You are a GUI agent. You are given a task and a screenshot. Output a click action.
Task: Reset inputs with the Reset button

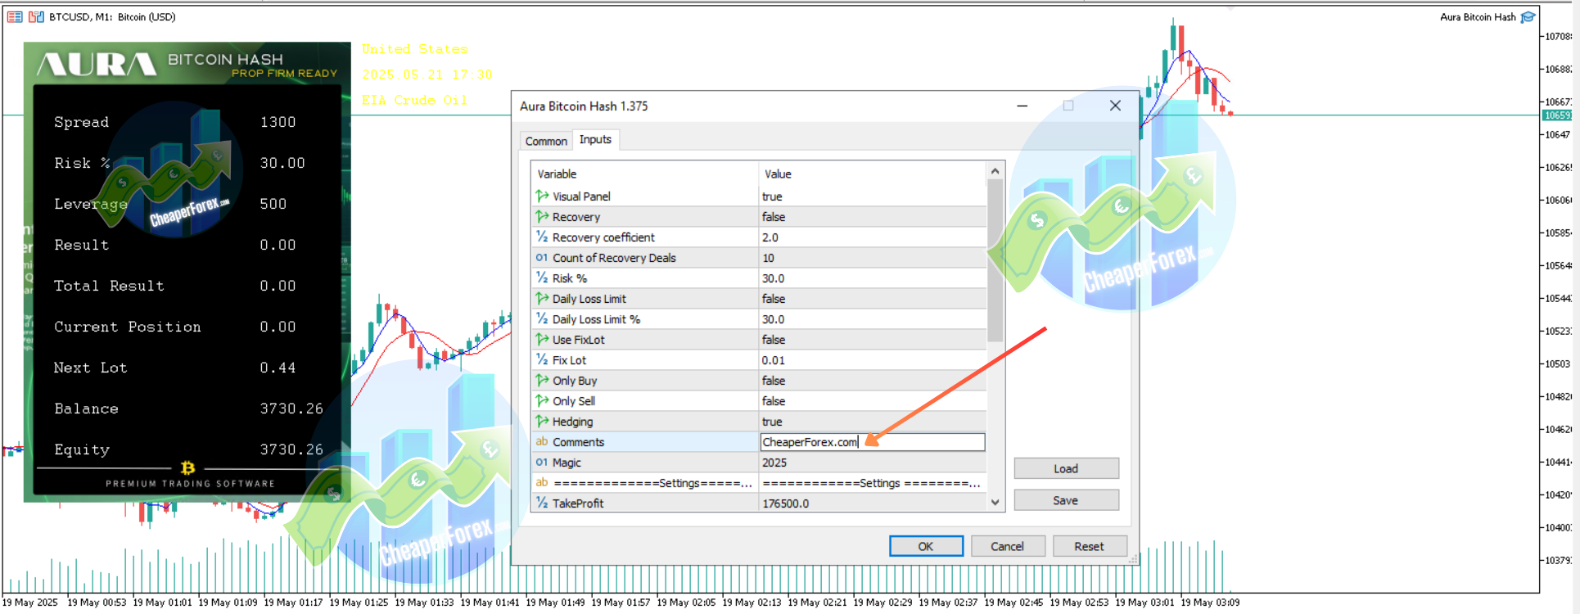(1089, 547)
